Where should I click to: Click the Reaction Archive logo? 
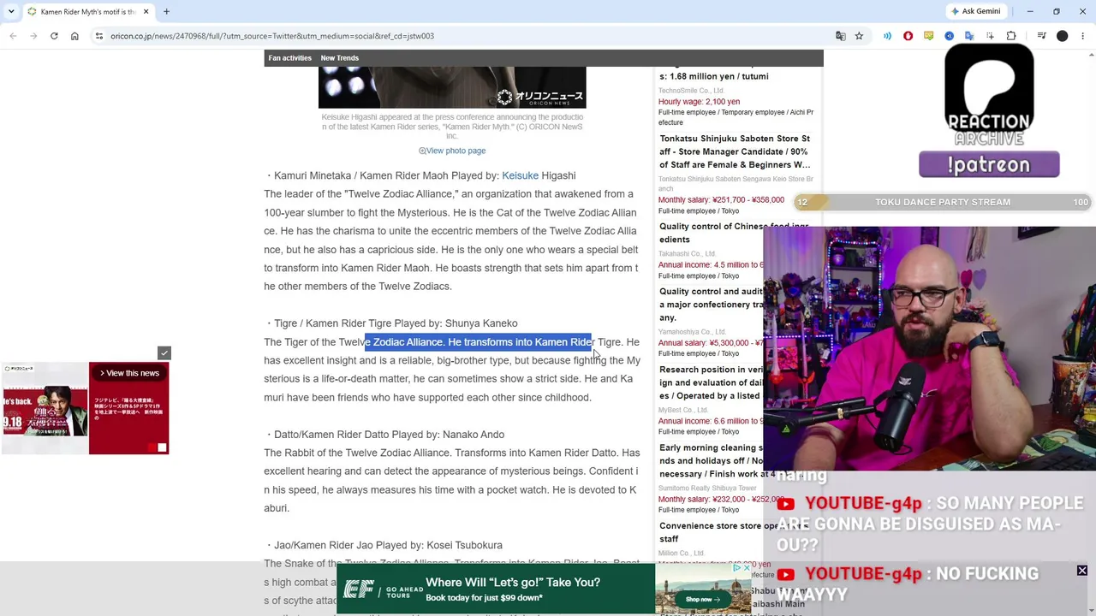coord(989,96)
